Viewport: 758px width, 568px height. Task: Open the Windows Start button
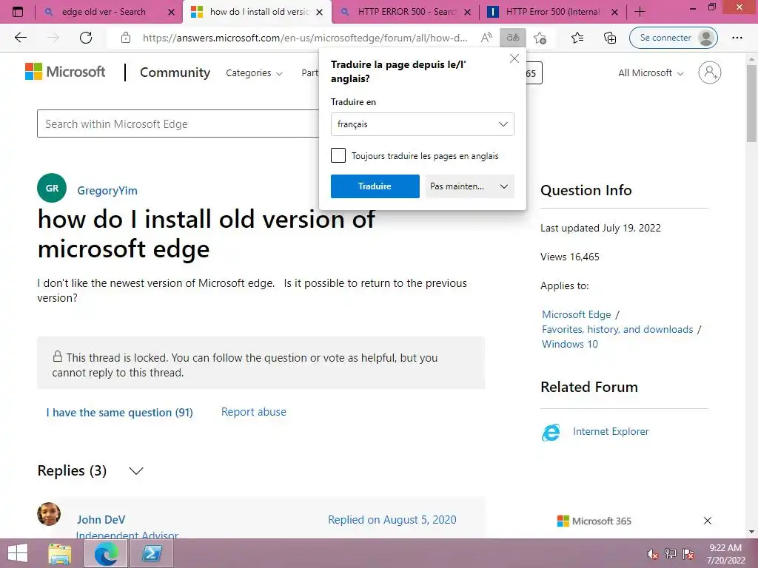pyautogui.click(x=18, y=553)
